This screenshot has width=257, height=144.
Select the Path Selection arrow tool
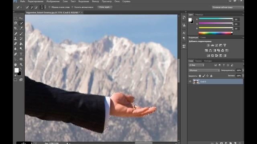coord(15,59)
